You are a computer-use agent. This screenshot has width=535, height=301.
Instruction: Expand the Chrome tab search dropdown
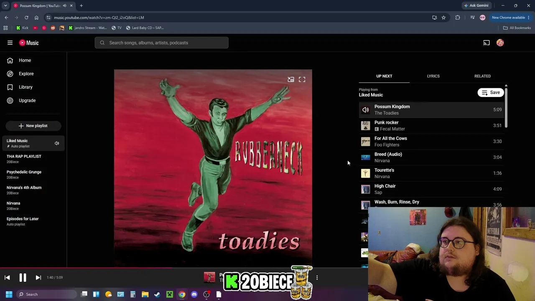tap(5, 5)
